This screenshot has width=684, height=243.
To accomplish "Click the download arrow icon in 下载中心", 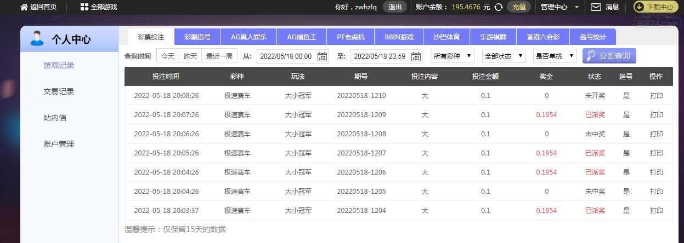I will [x=640, y=7].
